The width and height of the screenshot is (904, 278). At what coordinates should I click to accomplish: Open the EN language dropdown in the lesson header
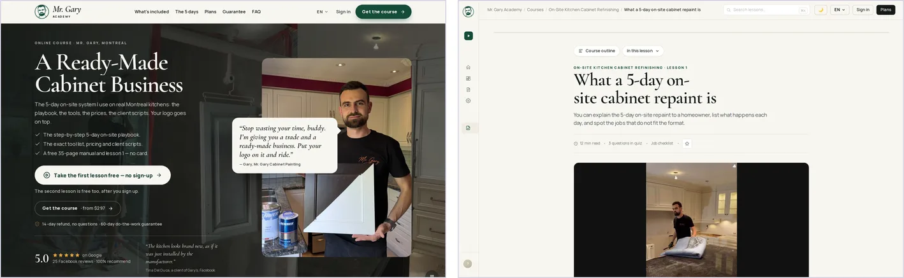click(x=840, y=10)
